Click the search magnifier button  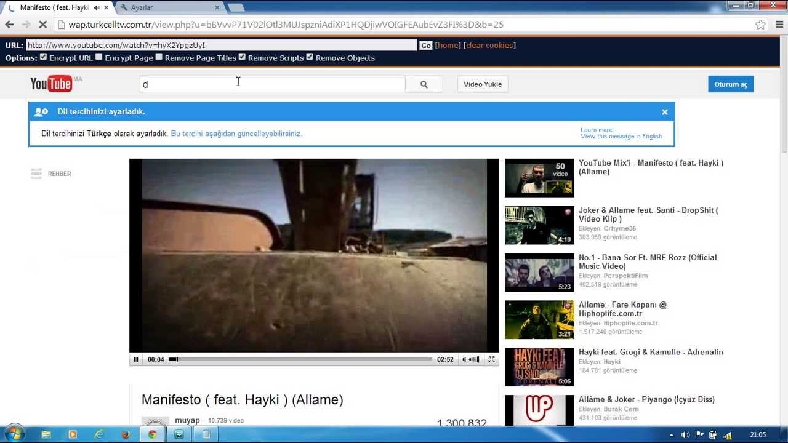coord(424,84)
